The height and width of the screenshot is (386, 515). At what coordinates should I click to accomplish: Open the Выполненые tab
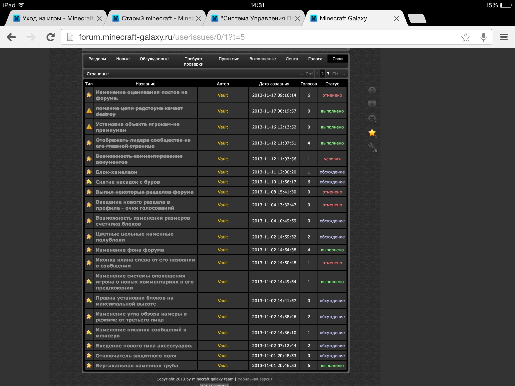262,59
